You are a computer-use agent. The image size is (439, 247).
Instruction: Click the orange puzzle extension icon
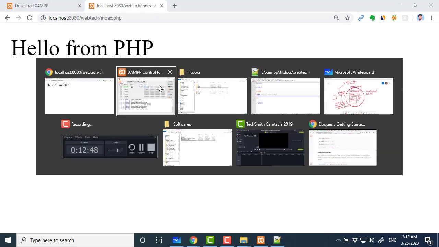pos(394,18)
